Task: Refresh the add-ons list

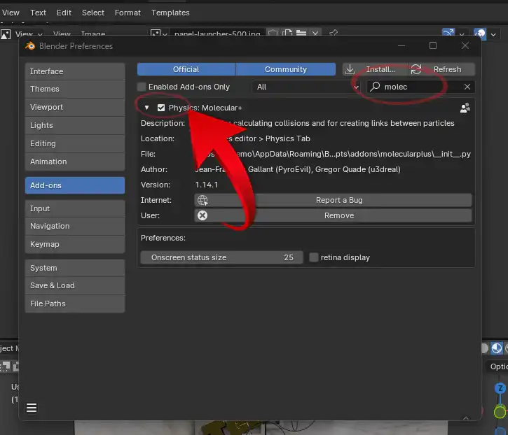Action: click(442, 69)
